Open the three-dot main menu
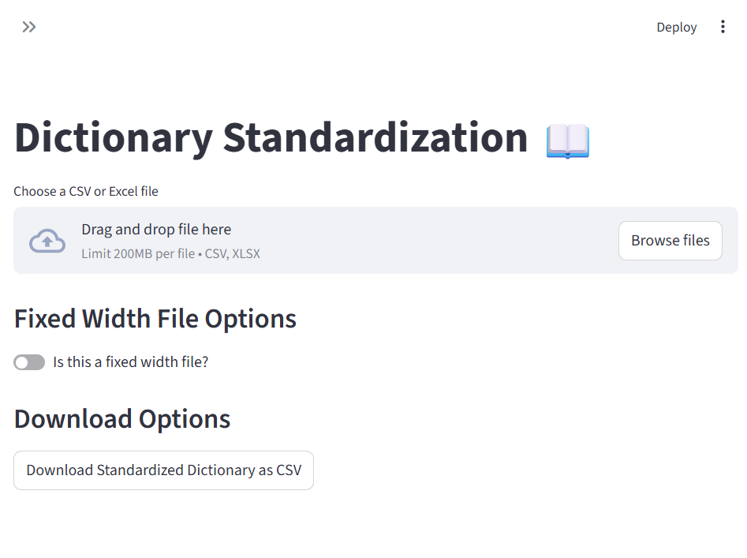The height and width of the screenshot is (558, 747). click(x=723, y=27)
